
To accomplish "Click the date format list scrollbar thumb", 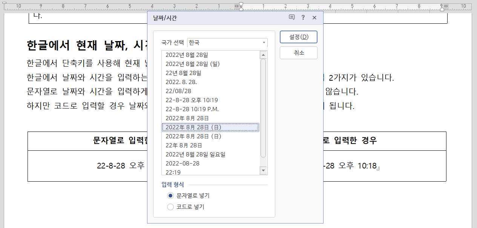I will coord(263,108).
